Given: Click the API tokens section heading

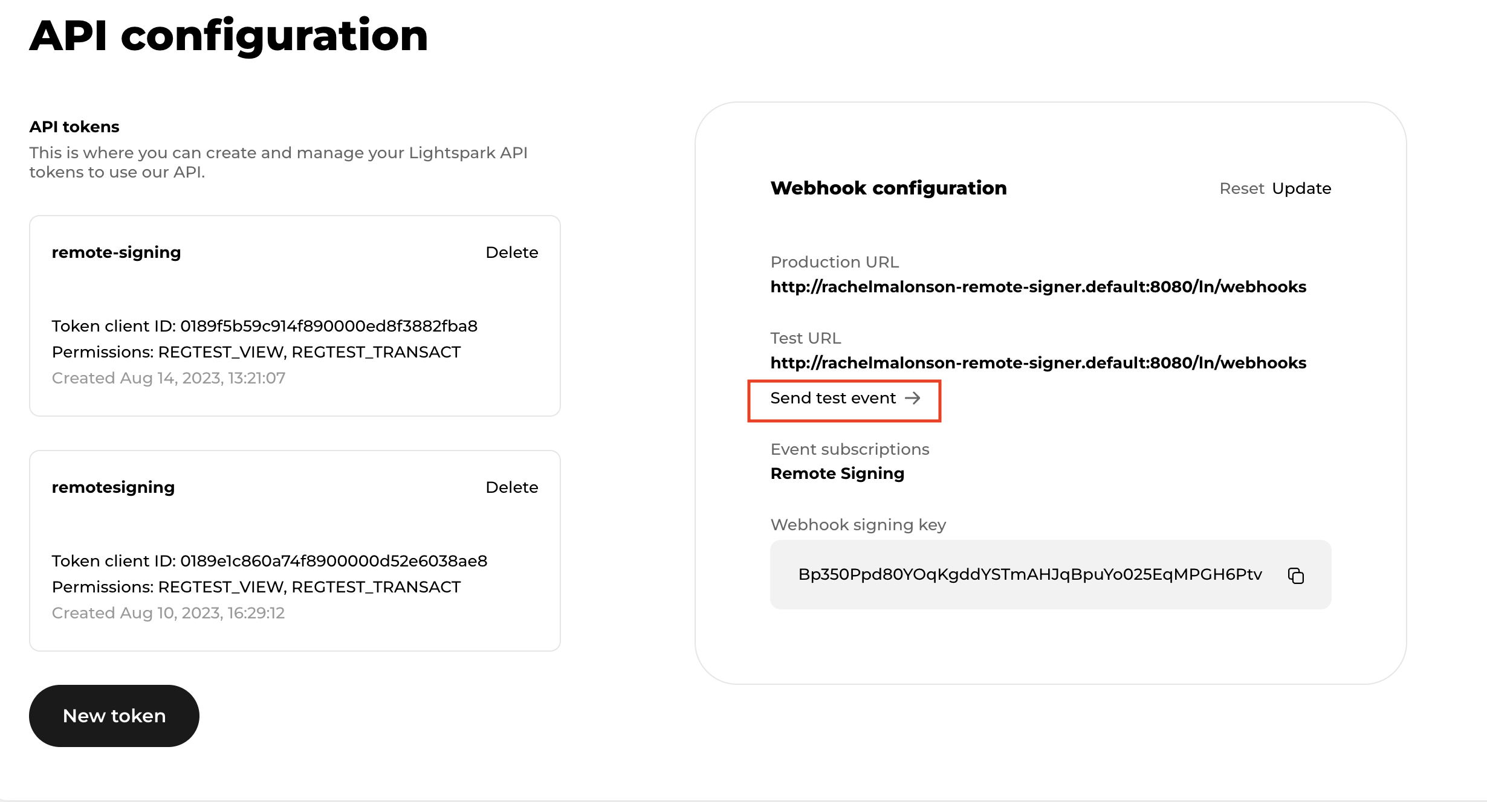Looking at the screenshot, I should click(74, 126).
